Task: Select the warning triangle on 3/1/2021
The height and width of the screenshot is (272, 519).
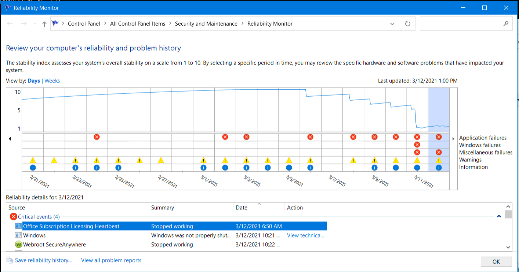Action: coord(203,160)
